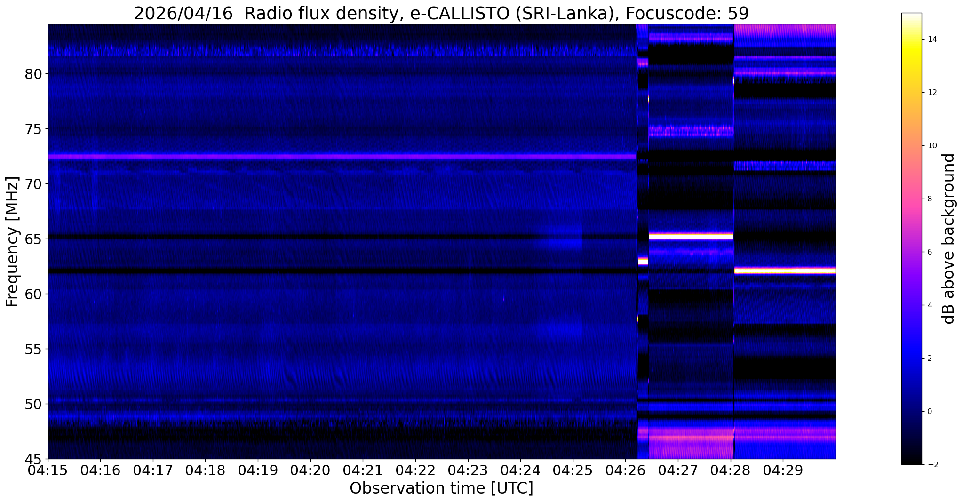Click the 04:19 time tick label
The image size is (963, 502).
[x=258, y=470]
